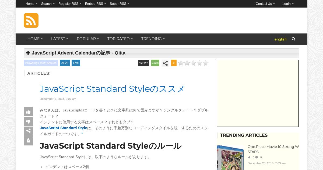Open the POPULAR navigation menu
Viewport: 323px width, 170px height.
88,39
